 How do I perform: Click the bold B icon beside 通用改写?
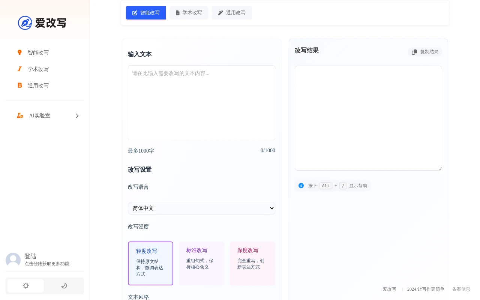[x=19, y=85]
